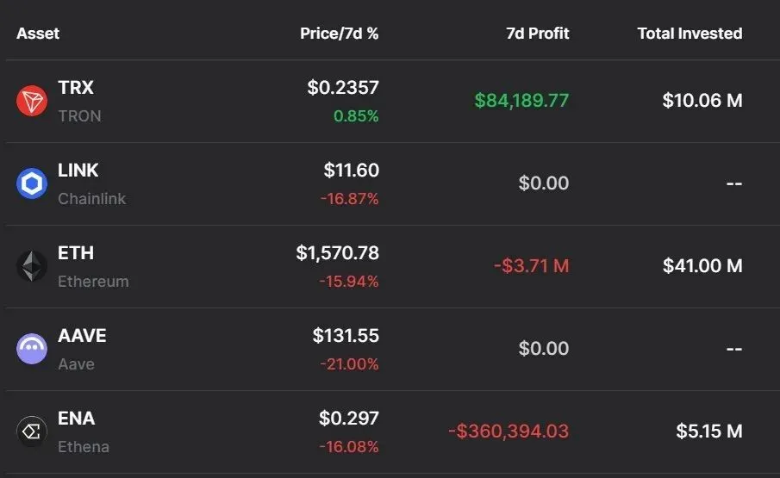The width and height of the screenshot is (780, 478).
Task: Click TRX green profit value $84,189.77
Action: 521,101
